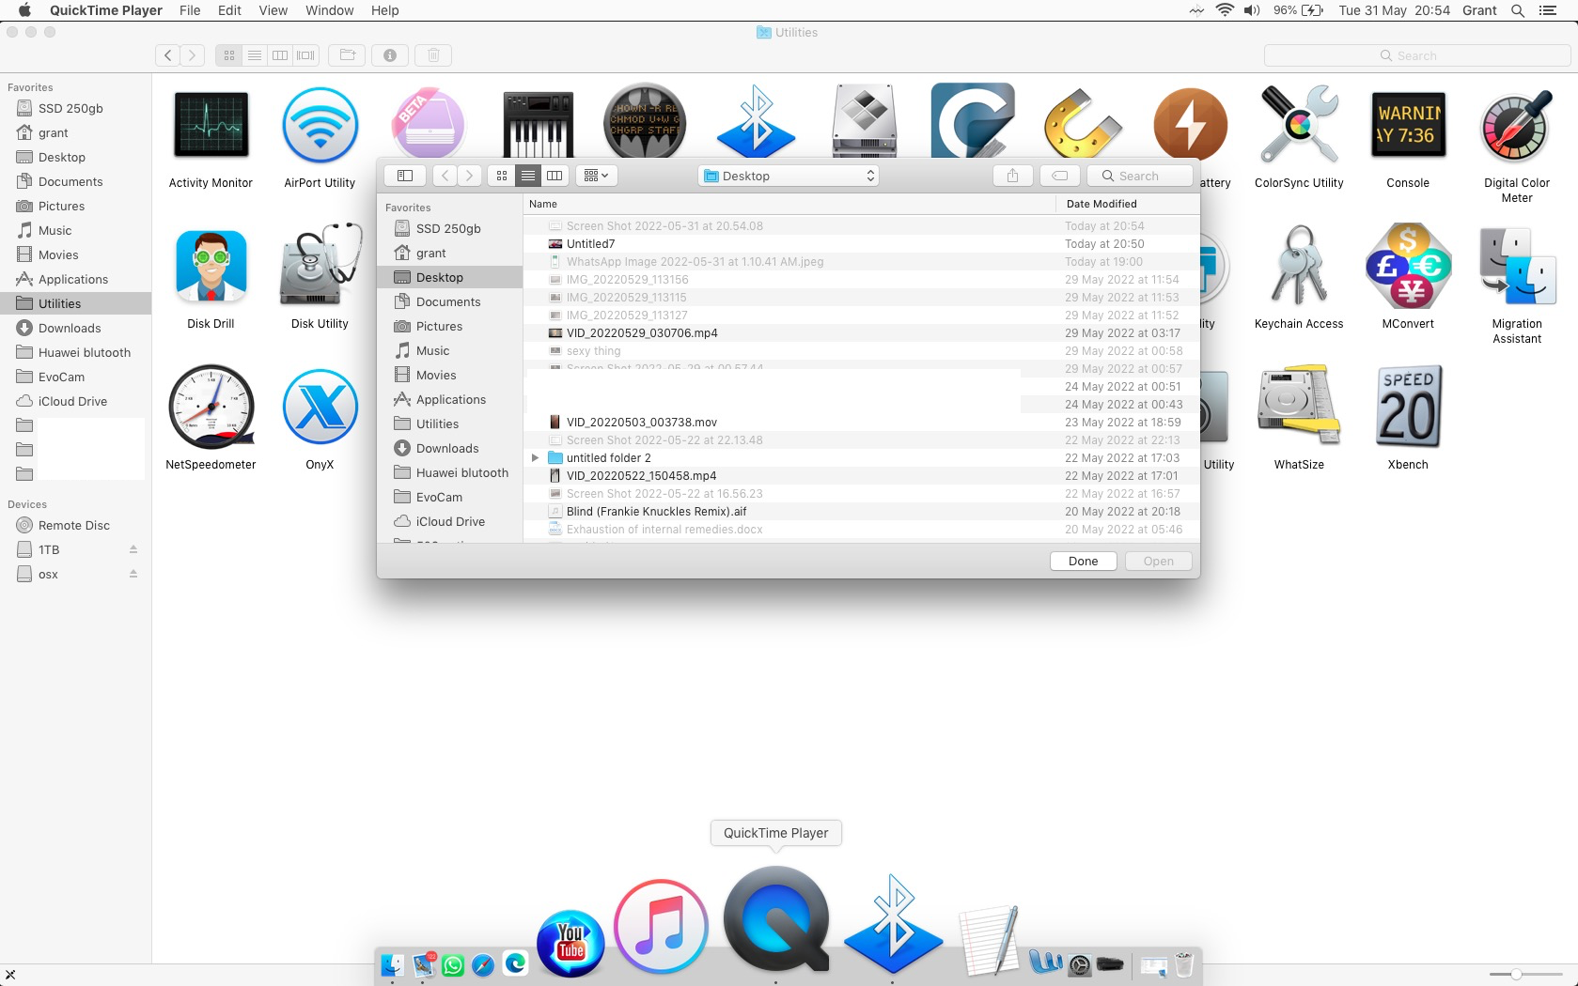Click the Utilities window Search field
The image size is (1578, 986).
[x=1416, y=55]
